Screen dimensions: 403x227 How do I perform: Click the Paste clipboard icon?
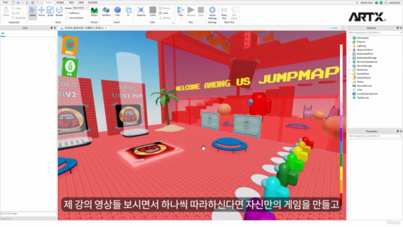[6, 11]
